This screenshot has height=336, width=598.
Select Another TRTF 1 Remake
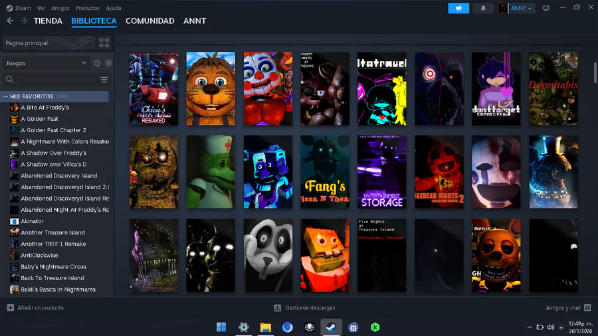tap(53, 244)
